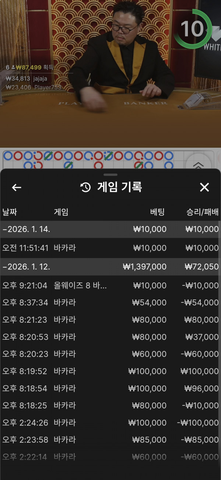Tap the ₩96,000 win amount
221x480 pixels.
(x=202, y=388)
